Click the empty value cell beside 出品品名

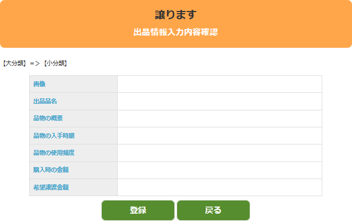point(219,102)
